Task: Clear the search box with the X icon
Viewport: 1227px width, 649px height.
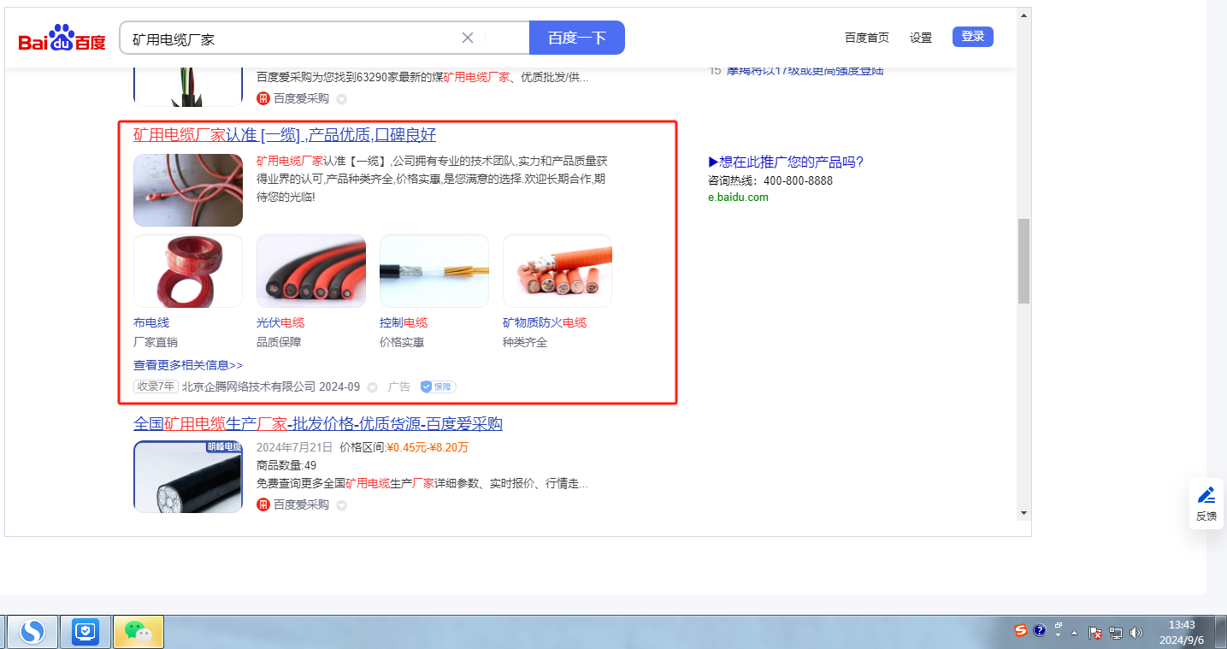Action: (468, 38)
